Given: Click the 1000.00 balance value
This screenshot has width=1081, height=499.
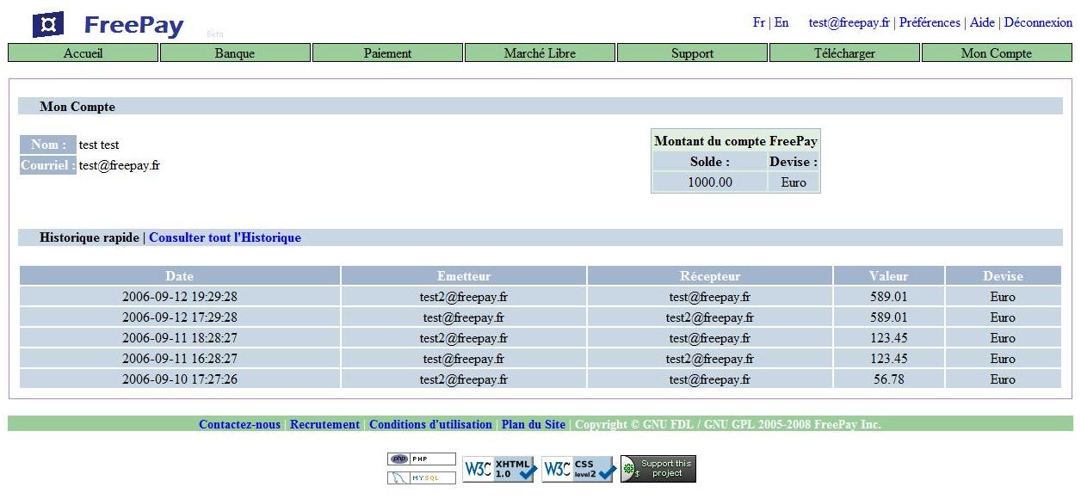Looking at the screenshot, I should point(710,182).
